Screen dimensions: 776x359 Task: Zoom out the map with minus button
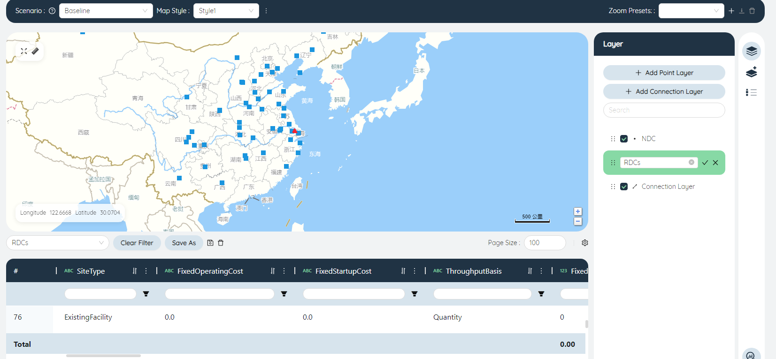click(578, 221)
